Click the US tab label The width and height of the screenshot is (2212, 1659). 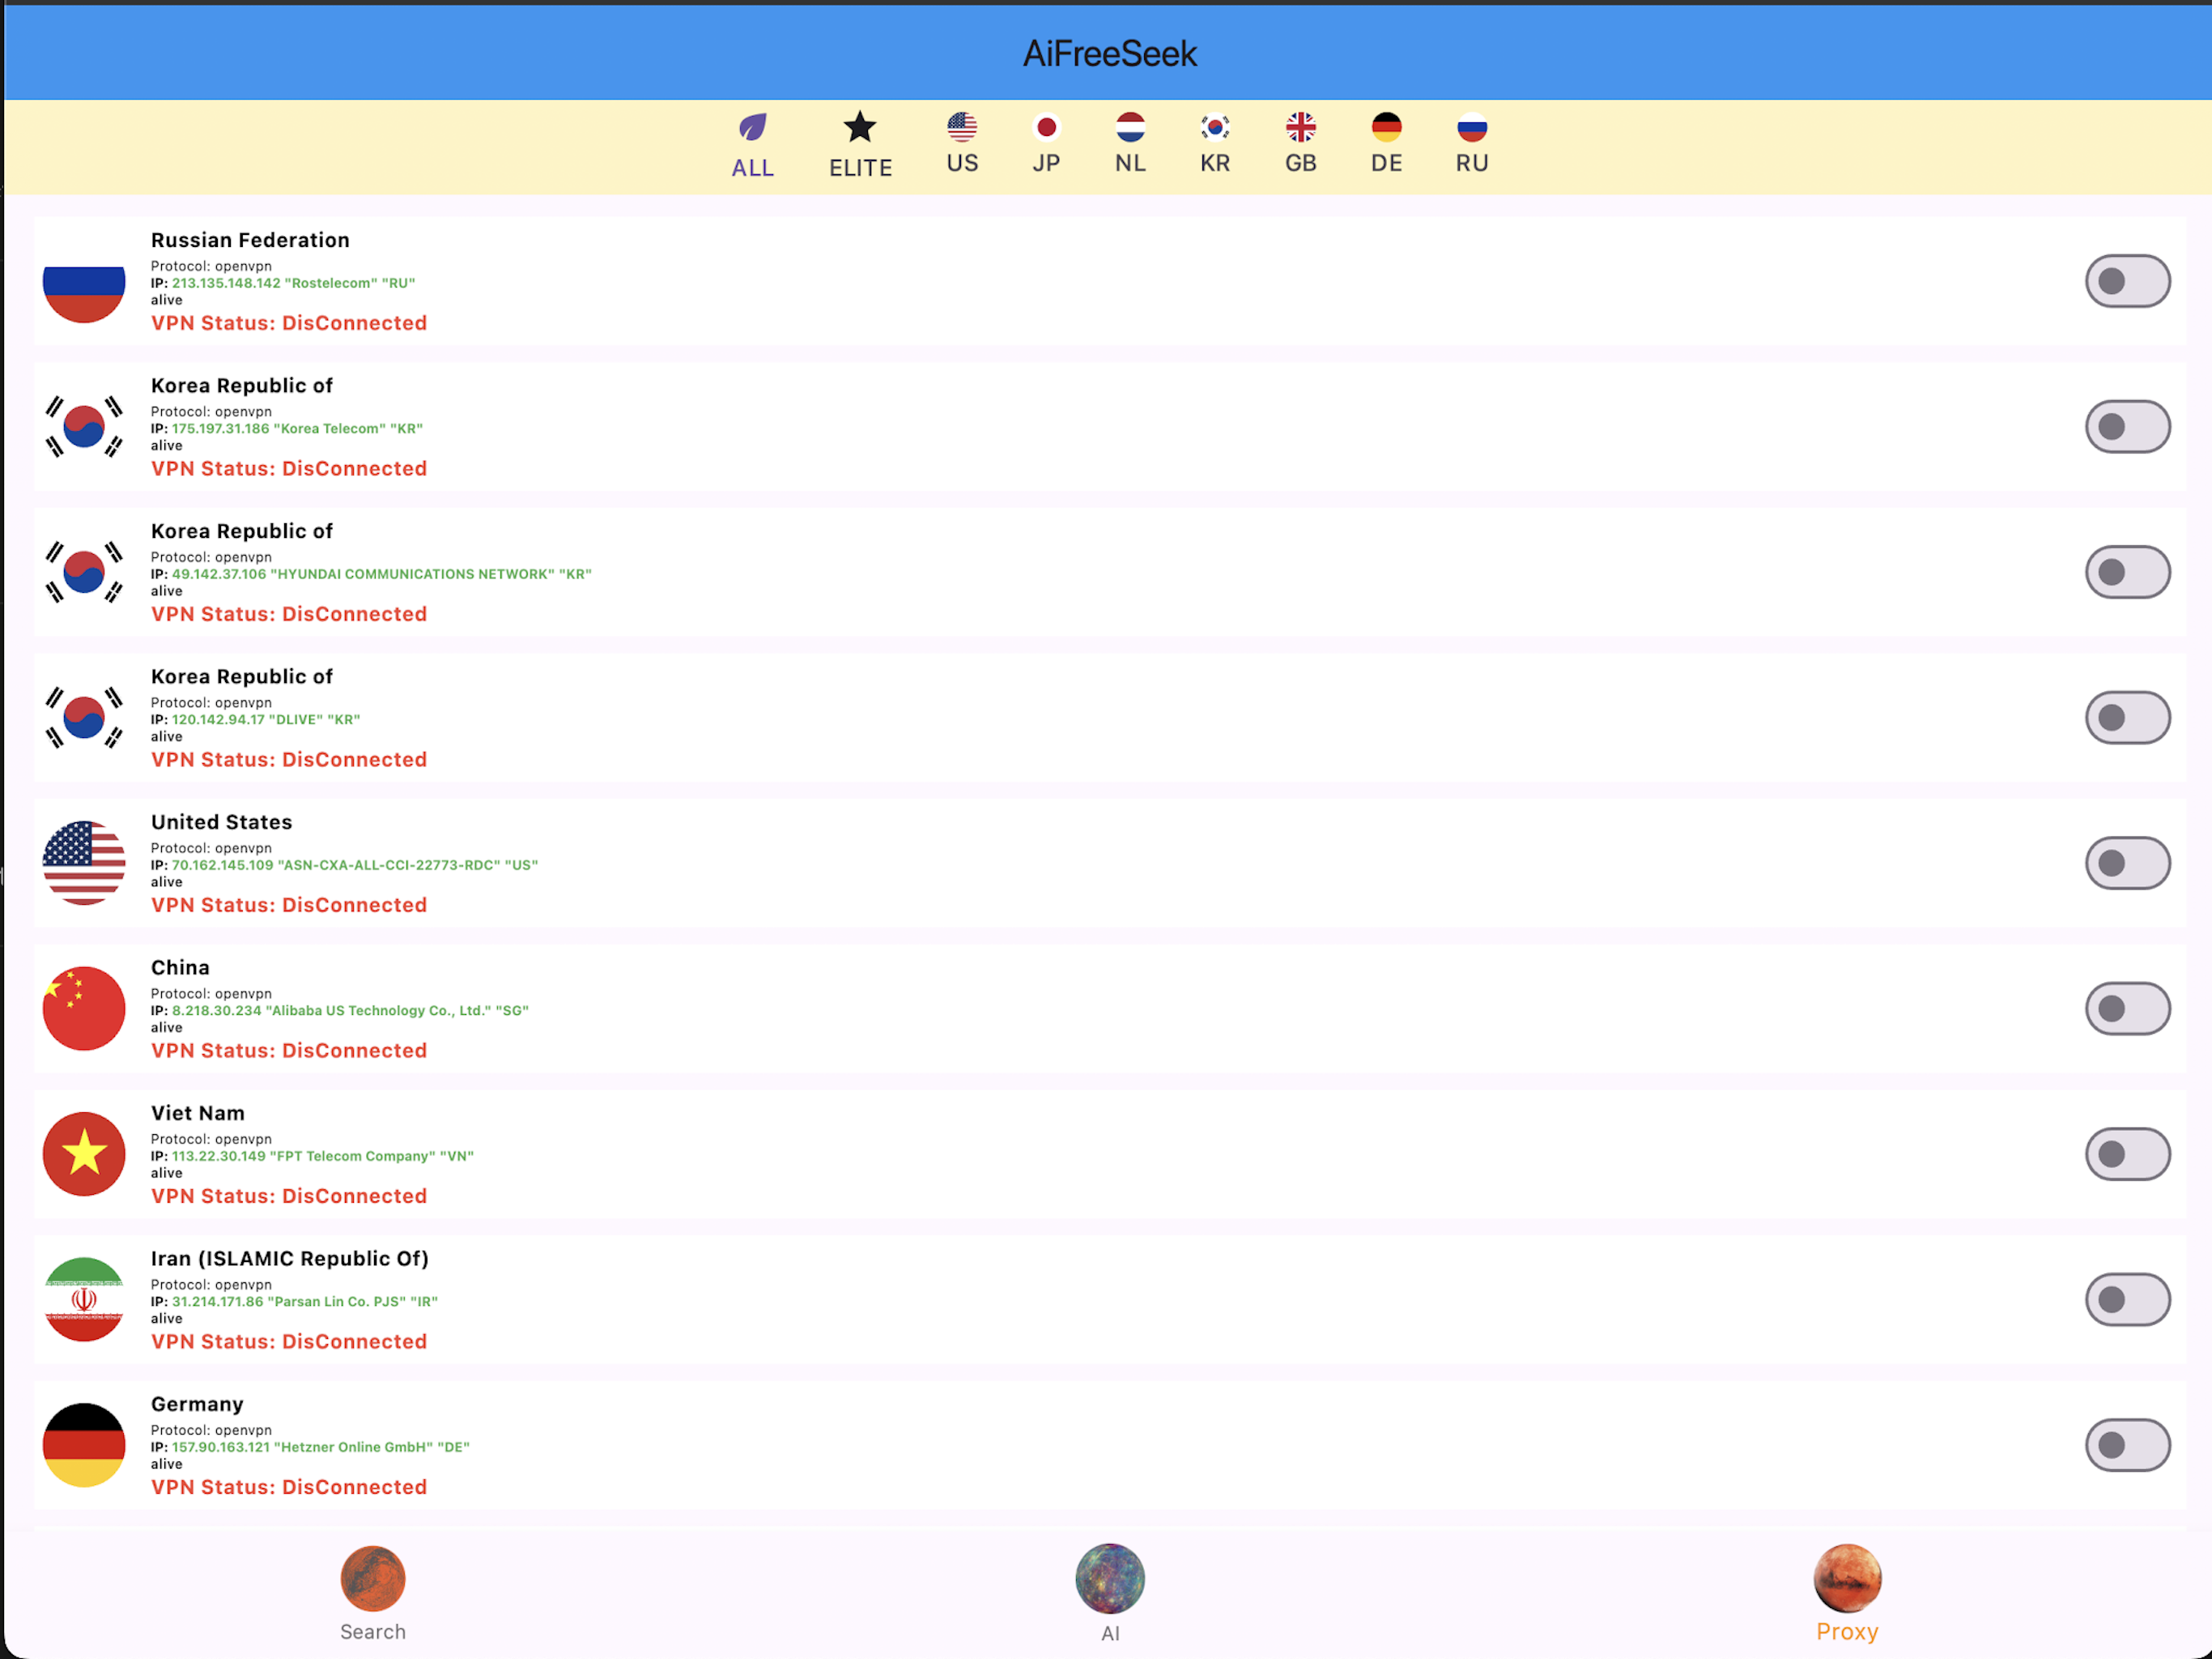(x=962, y=163)
